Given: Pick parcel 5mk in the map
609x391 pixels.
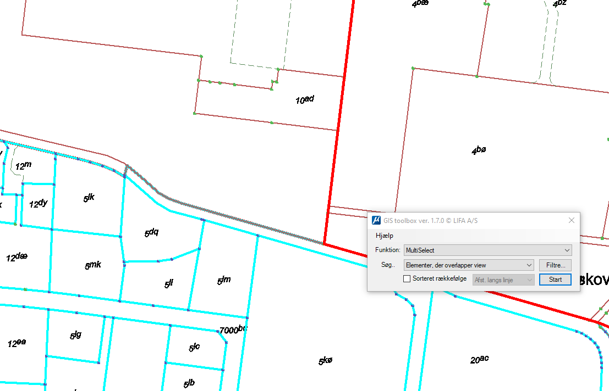Looking at the screenshot, I should pyautogui.click(x=92, y=265).
